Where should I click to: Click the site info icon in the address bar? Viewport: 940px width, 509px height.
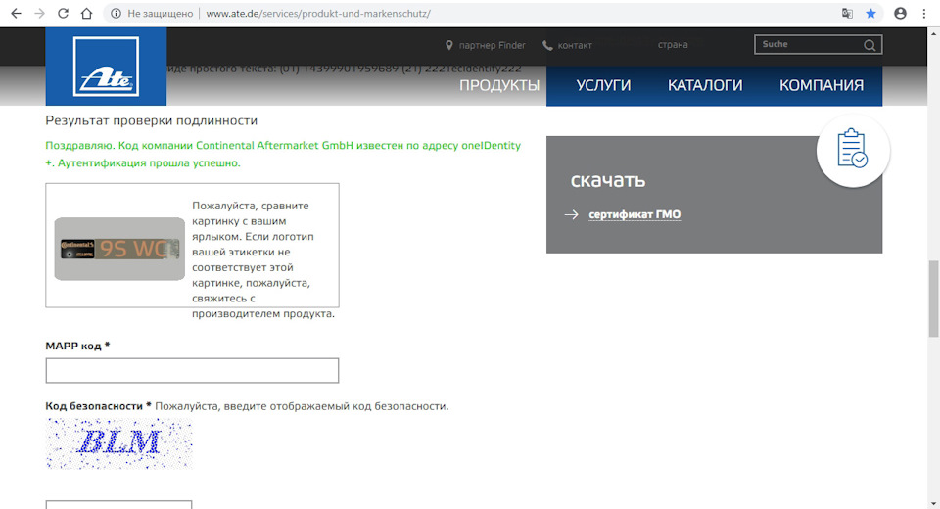(x=116, y=13)
